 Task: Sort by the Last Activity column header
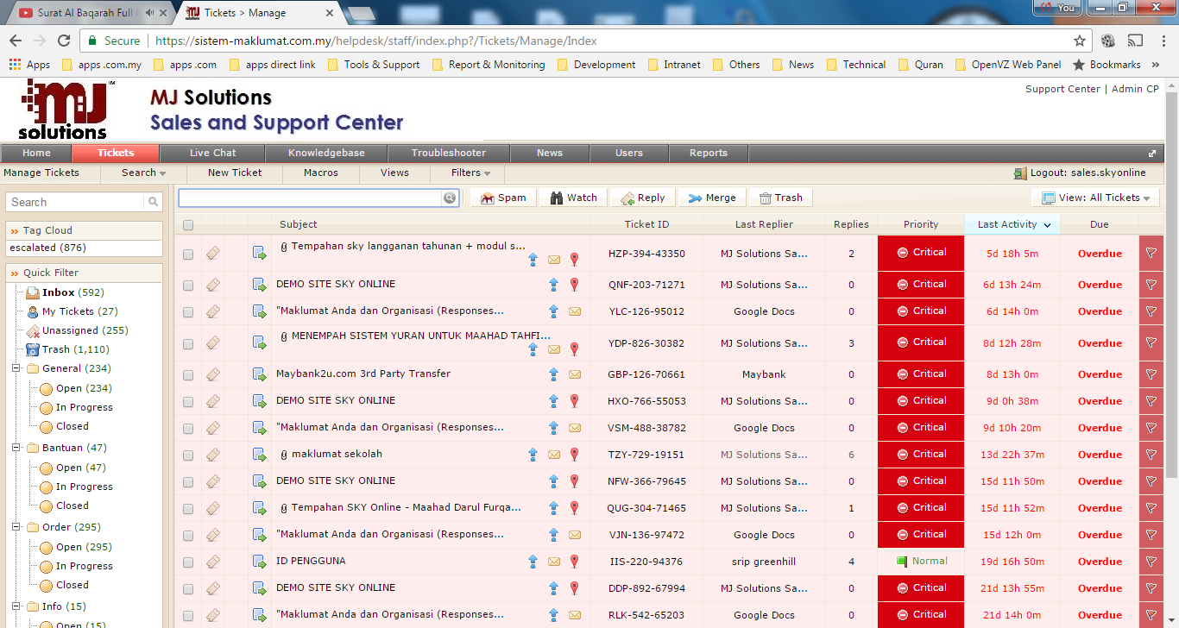(x=1012, y=224)
